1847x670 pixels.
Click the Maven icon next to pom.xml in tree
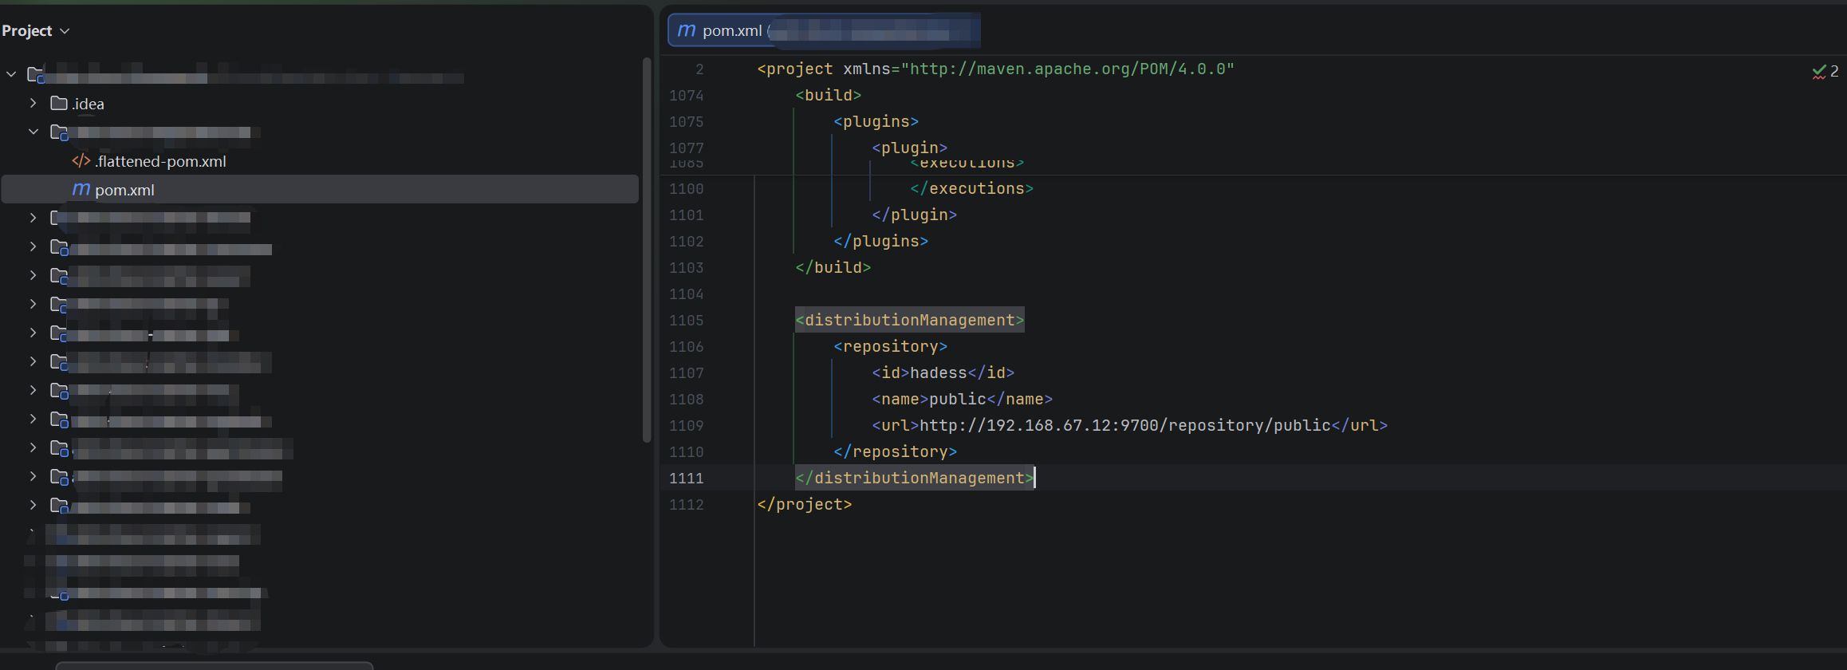pos(81,190)
